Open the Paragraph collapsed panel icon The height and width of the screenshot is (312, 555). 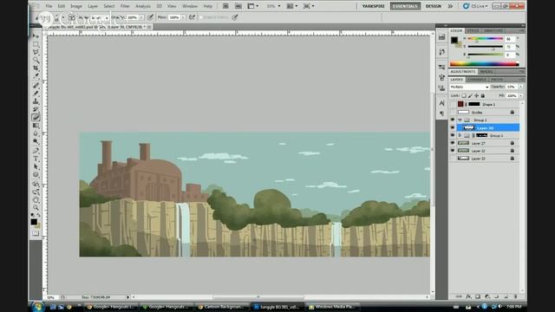(x=441, y=114)
